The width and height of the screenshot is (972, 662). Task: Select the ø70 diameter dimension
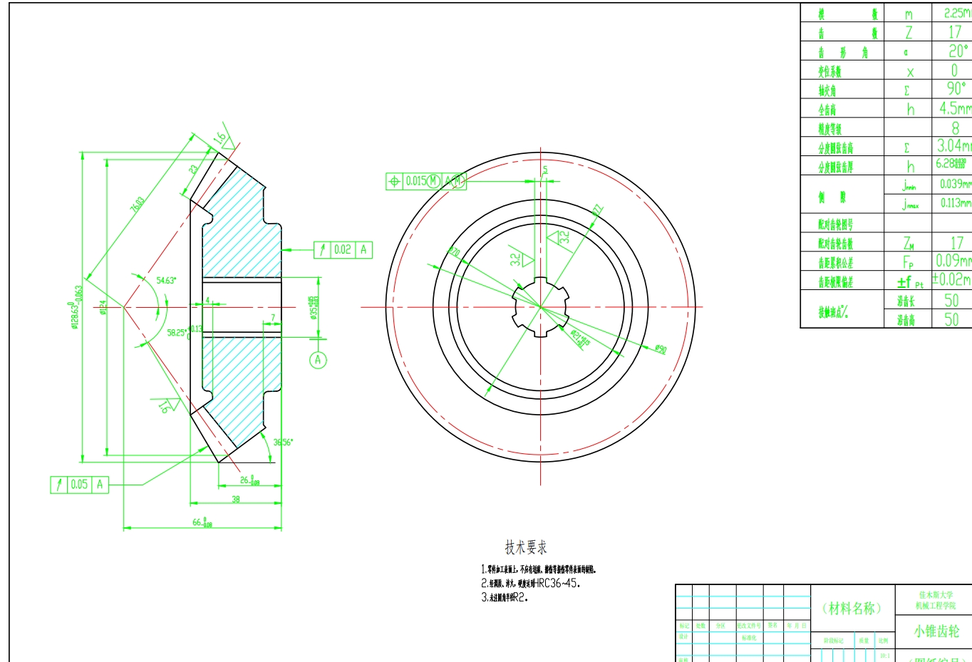(454, 252)
